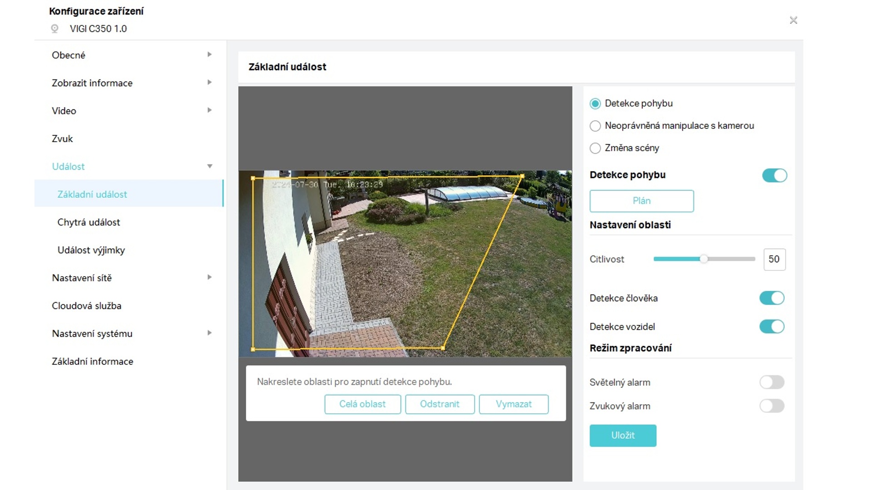Select the Změna scény radio button
This screenshot has height=490, width=871.
pos(595,148)
